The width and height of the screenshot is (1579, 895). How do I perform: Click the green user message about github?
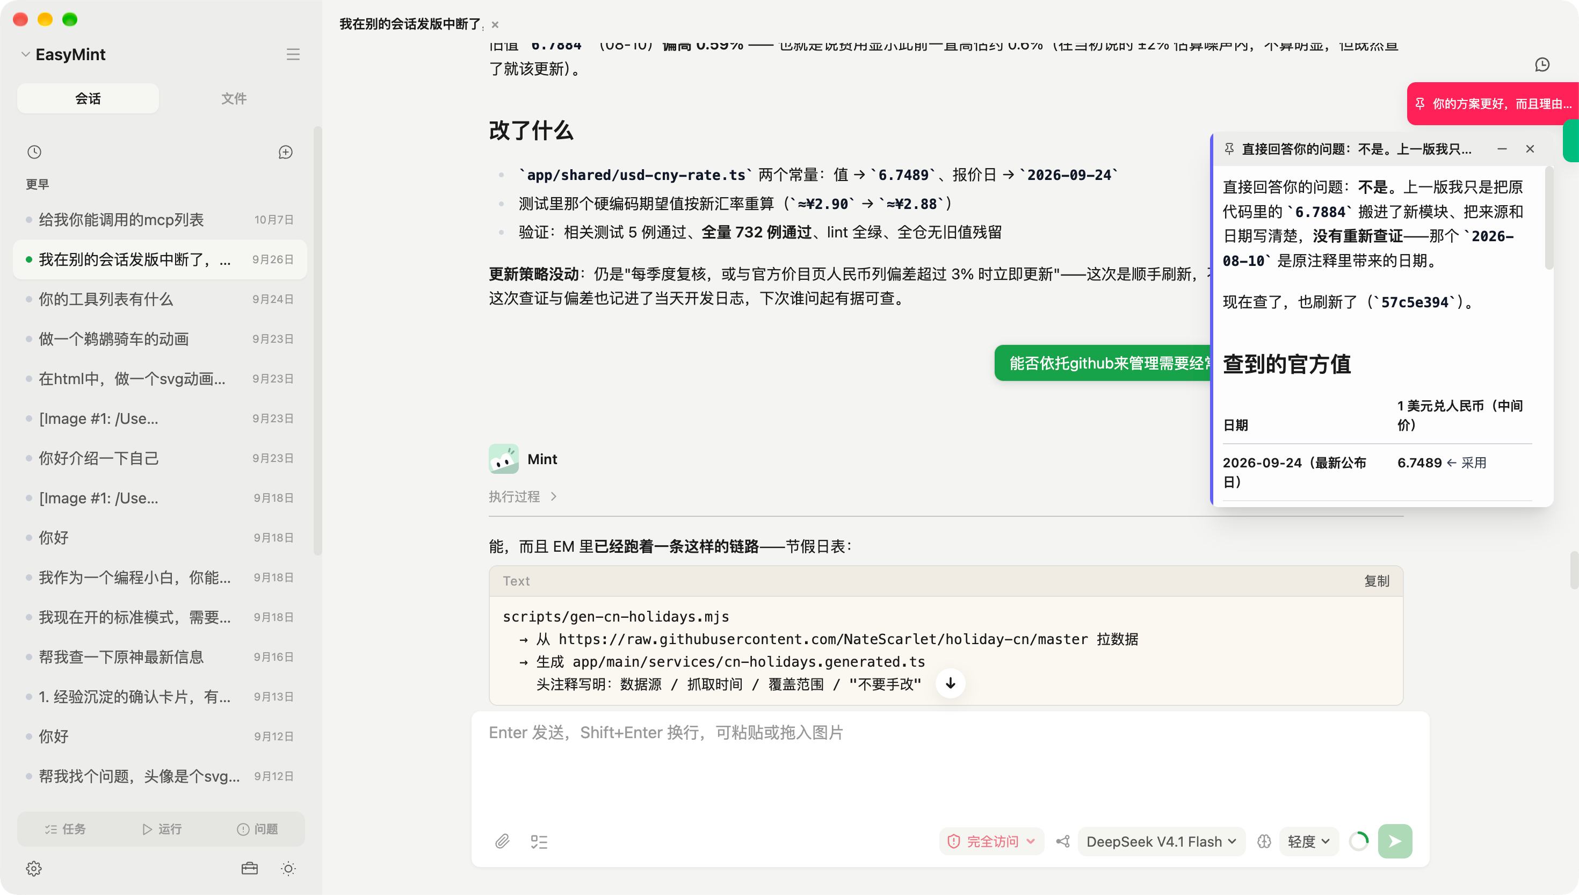click(x=1103, y=363)
